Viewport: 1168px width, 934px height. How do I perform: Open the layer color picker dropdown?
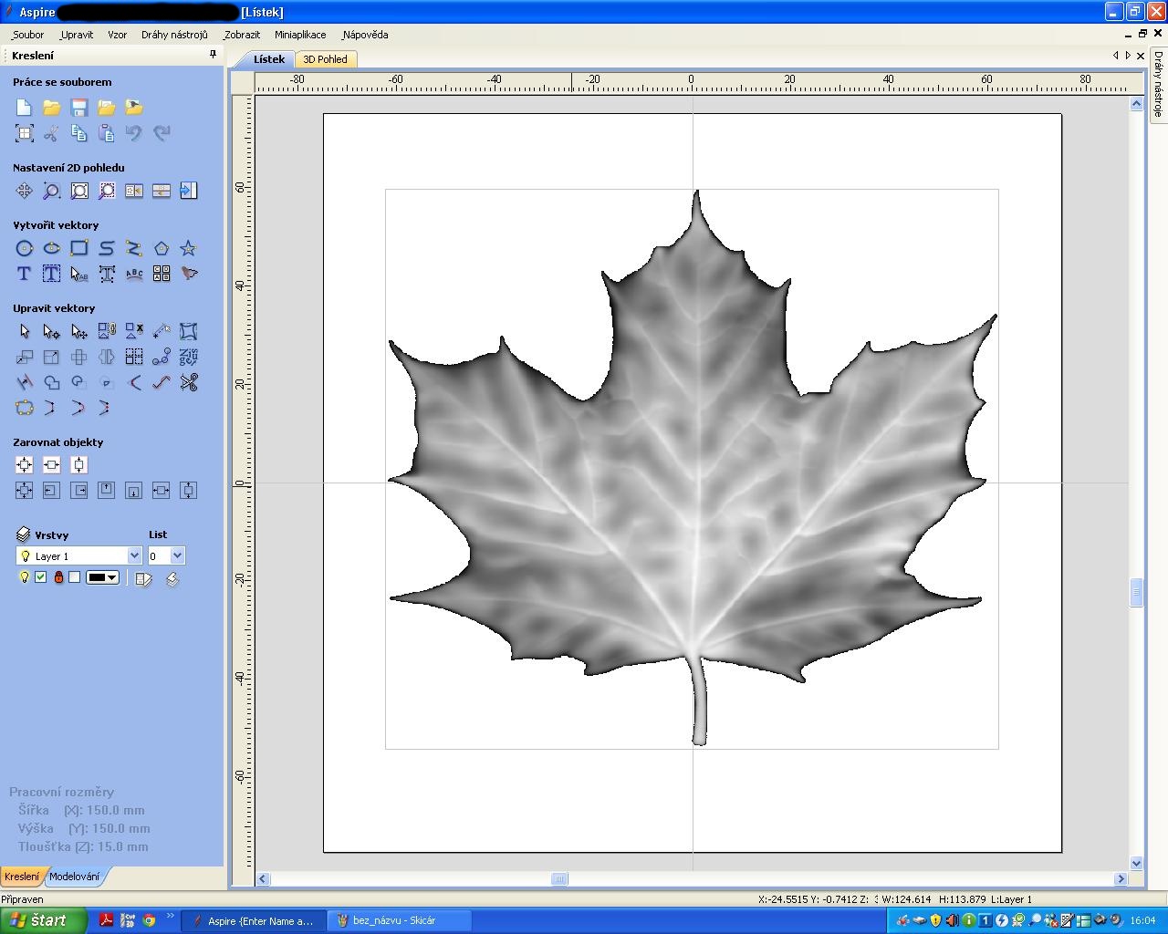112,577
